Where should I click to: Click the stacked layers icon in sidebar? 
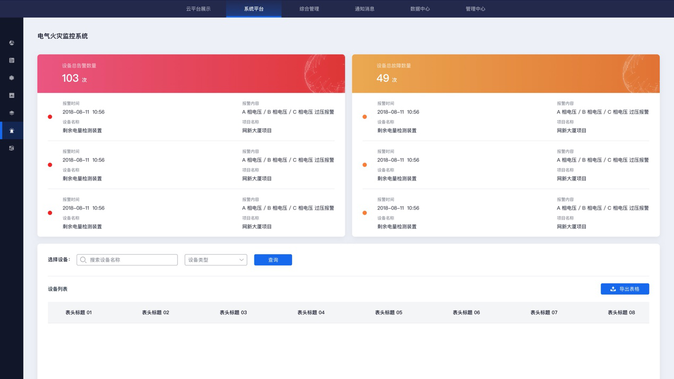(12, 113)
